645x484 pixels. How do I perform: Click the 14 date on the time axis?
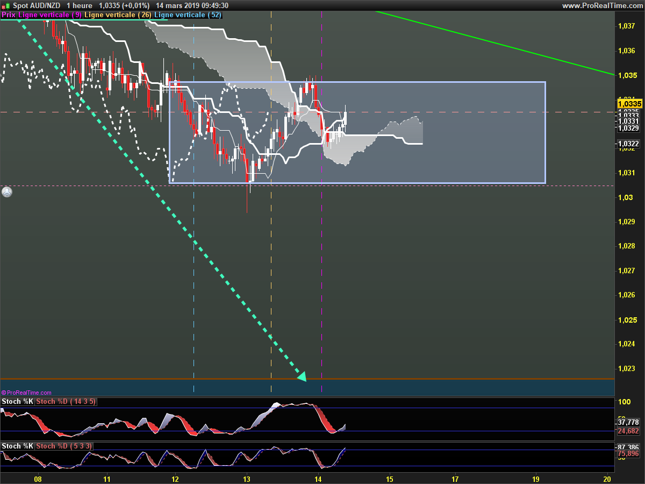click(318, 479)
